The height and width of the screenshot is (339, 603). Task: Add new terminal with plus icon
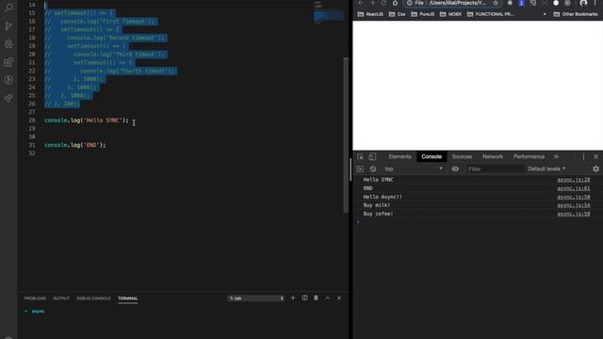pos(293,298)
